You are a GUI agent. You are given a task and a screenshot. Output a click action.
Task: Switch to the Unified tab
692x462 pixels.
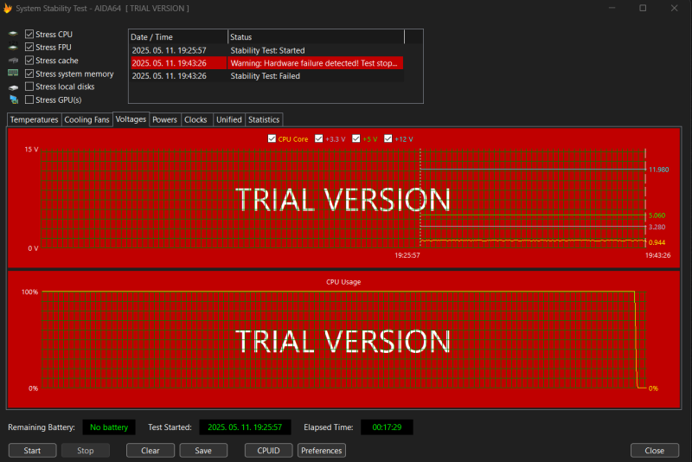tap(229, 119)
